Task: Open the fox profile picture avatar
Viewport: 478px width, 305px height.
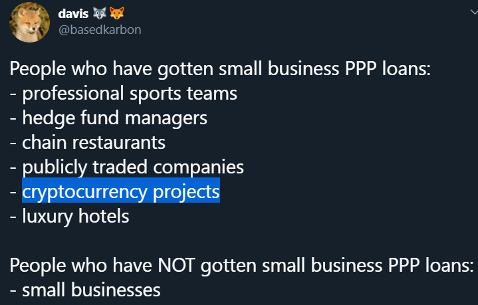Action: [x=29, y=22]
